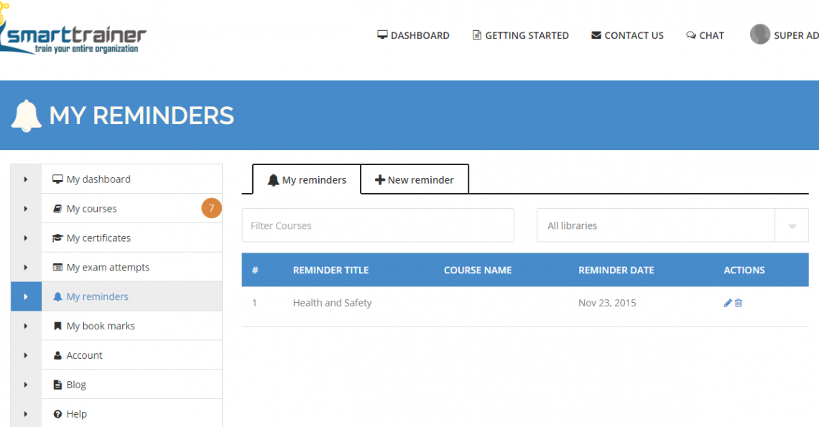Click the orange 7 badge on My courses
The height and width of the screenshot is (427, 819).
[x=211, y=209]
